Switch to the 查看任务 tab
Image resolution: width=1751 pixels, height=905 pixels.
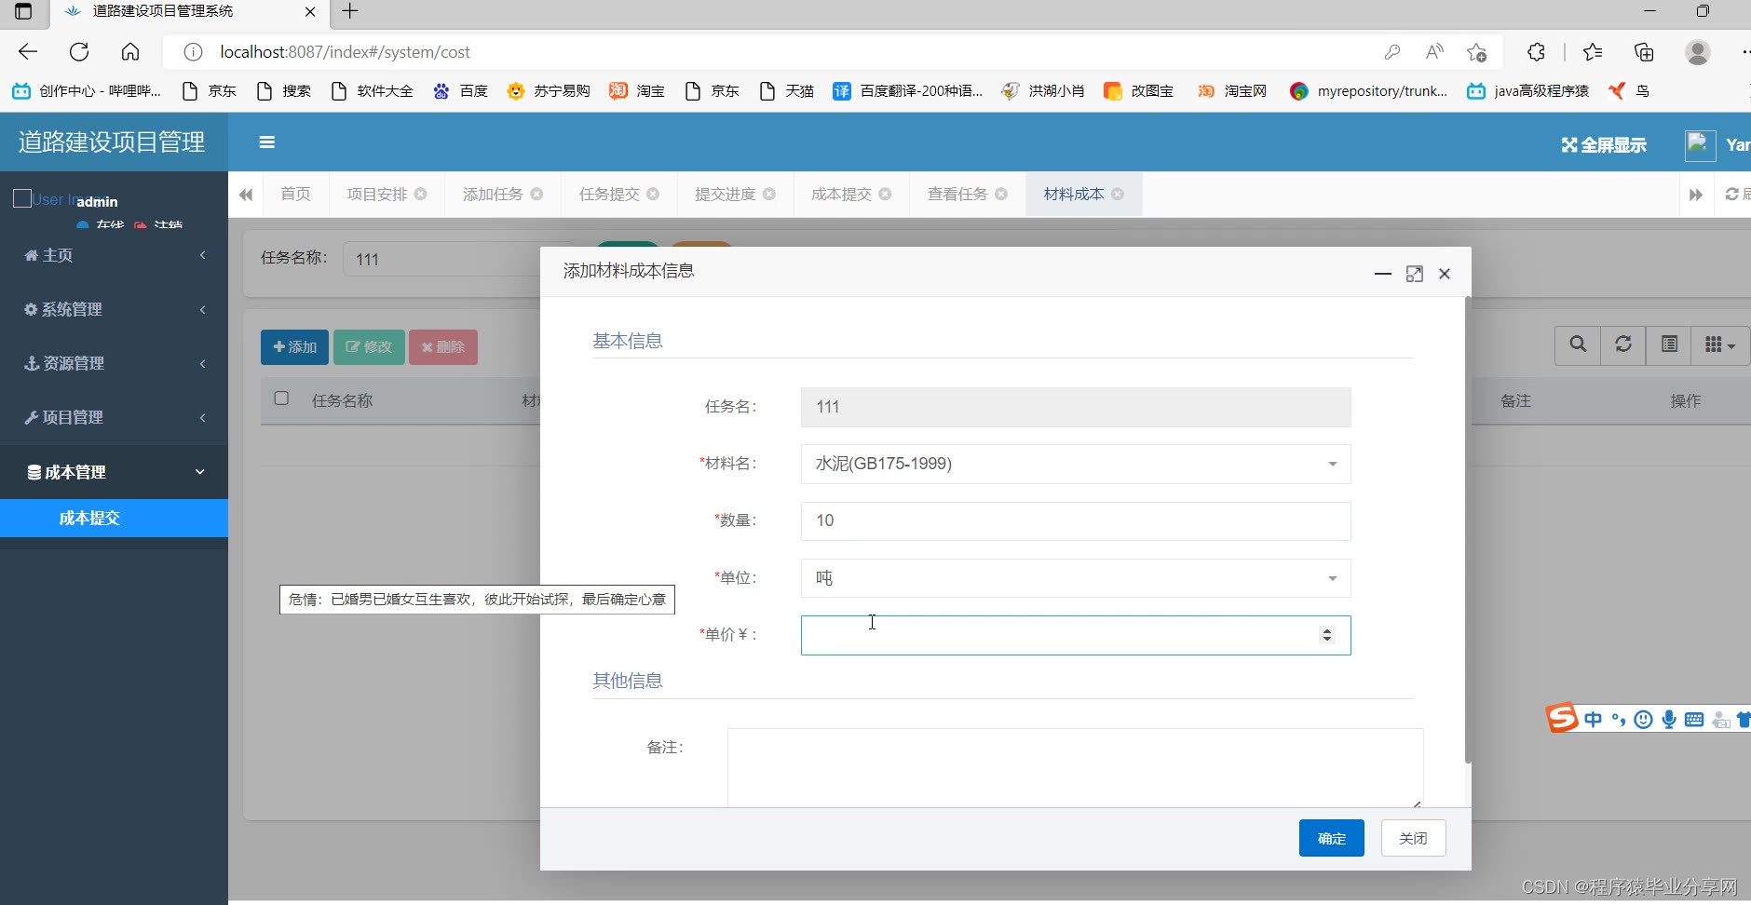[x=957, y=194]
